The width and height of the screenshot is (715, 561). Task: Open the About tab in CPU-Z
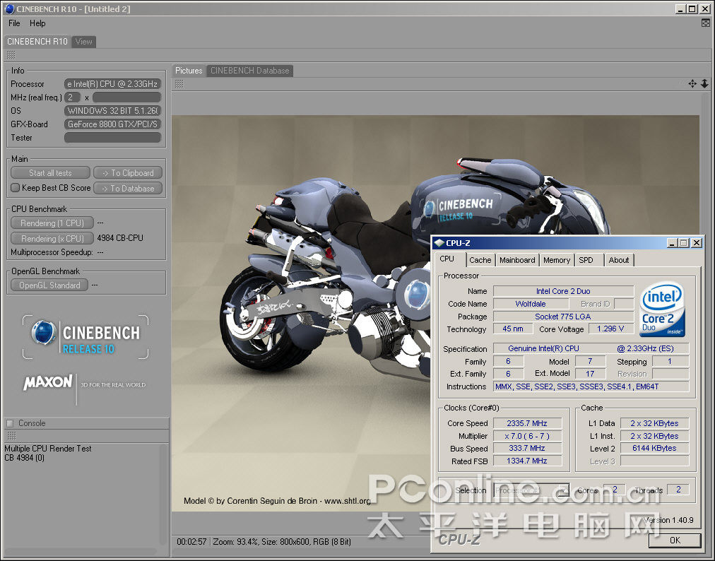[x=619, y=260]
